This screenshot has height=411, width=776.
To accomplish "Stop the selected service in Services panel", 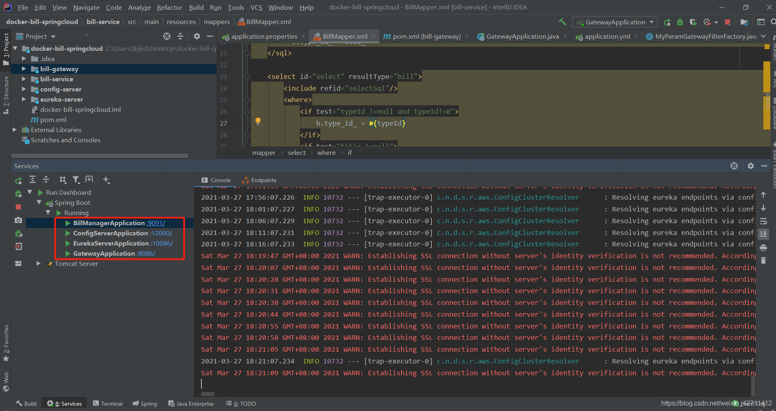I will [18, 207].
